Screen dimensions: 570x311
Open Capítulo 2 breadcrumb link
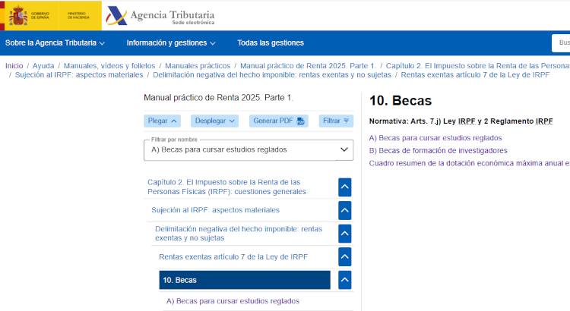coord(478,66)
